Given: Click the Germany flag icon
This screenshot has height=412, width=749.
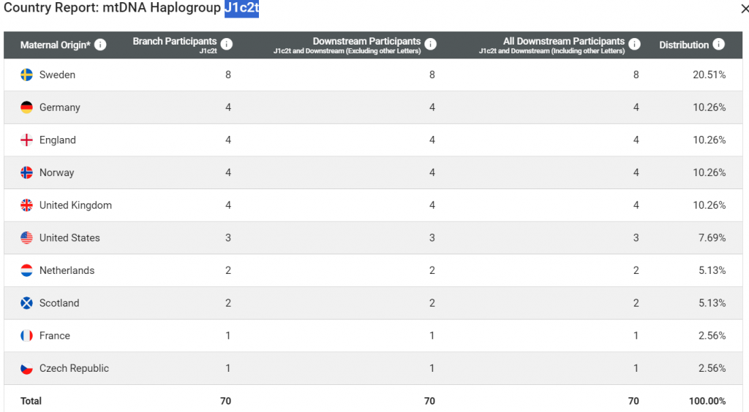Looking at the screenshot, I should [26, 107].
